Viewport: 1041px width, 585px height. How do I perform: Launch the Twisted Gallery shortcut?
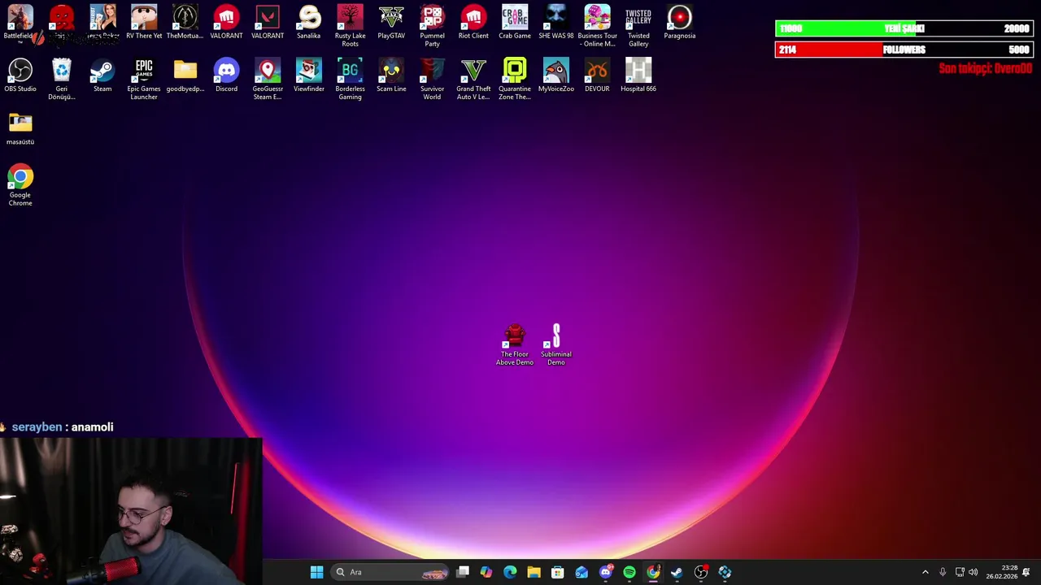(x=638, y=26)
